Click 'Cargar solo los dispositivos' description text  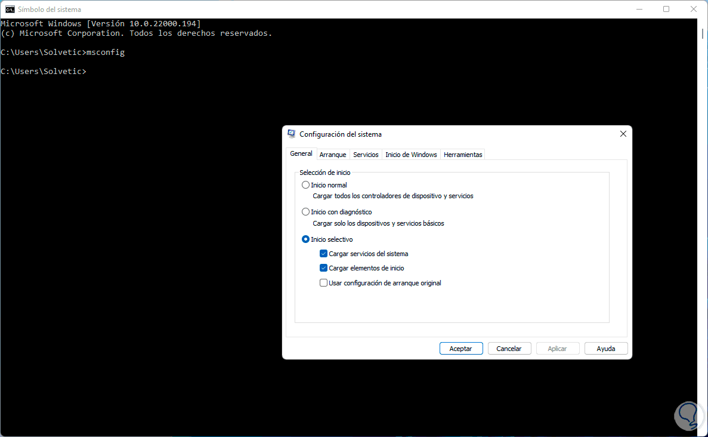tap(378, 223)
